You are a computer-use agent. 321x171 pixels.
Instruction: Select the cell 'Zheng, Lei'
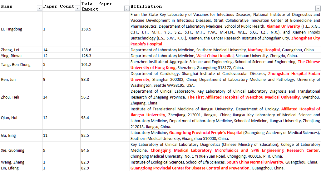click(x=21, y=50)
